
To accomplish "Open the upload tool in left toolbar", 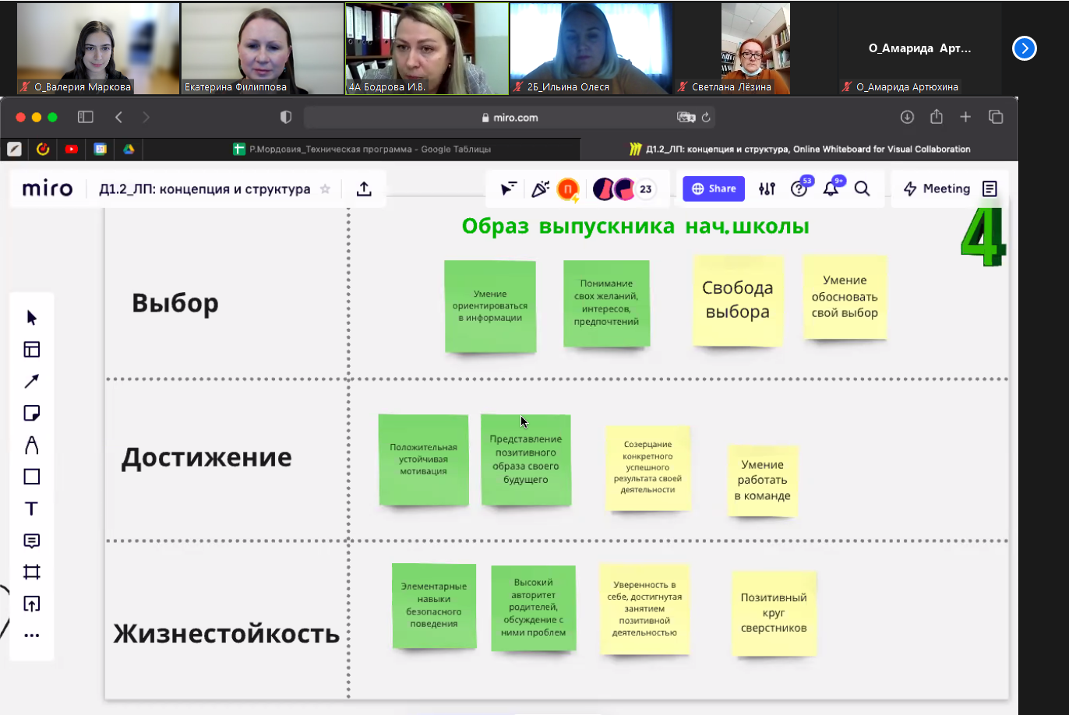I will point(31,604).
